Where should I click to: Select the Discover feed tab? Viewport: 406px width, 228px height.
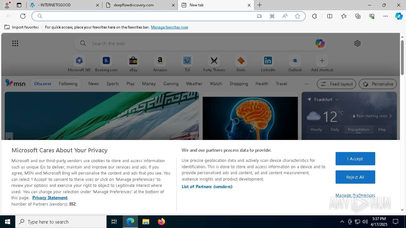tap(43, 84)
